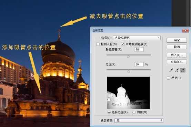
Task: Select the plain eyedropper sampling tool
Action: pos(171,70)
